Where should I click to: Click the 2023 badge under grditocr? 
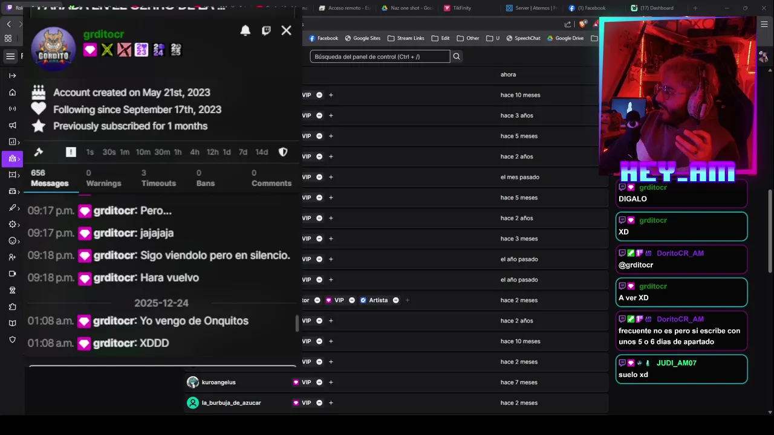pos(141,50)
